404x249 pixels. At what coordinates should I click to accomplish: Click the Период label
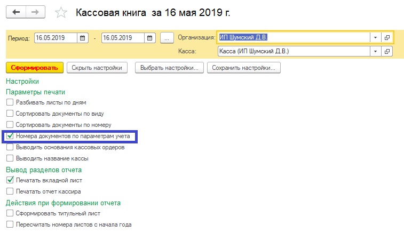pos(19,38)
